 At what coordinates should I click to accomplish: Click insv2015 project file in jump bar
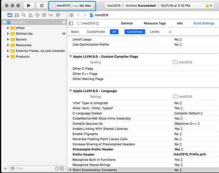(99, 15)
